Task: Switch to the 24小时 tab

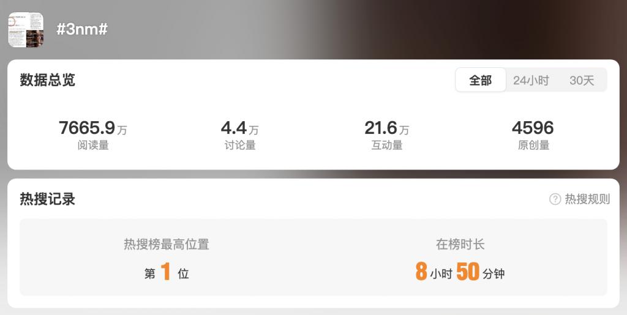Action: 531,80
